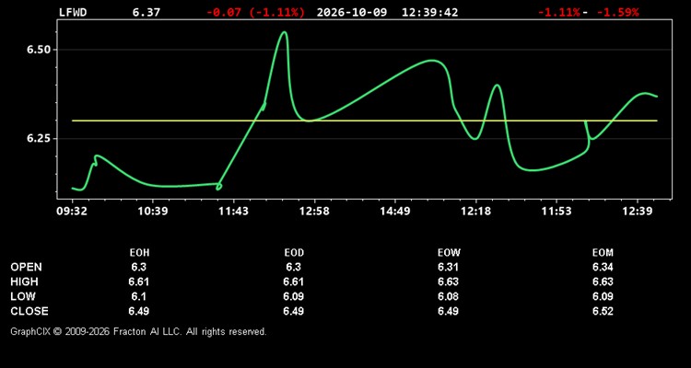Image resolution: width=691 pixels, height=368 pixels.
Task: Select the date 2026-10-09
Action: (352, 12)
